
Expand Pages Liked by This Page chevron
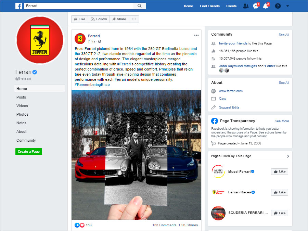point(288,156)
